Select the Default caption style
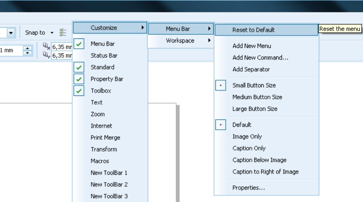 tap(267, 125)
